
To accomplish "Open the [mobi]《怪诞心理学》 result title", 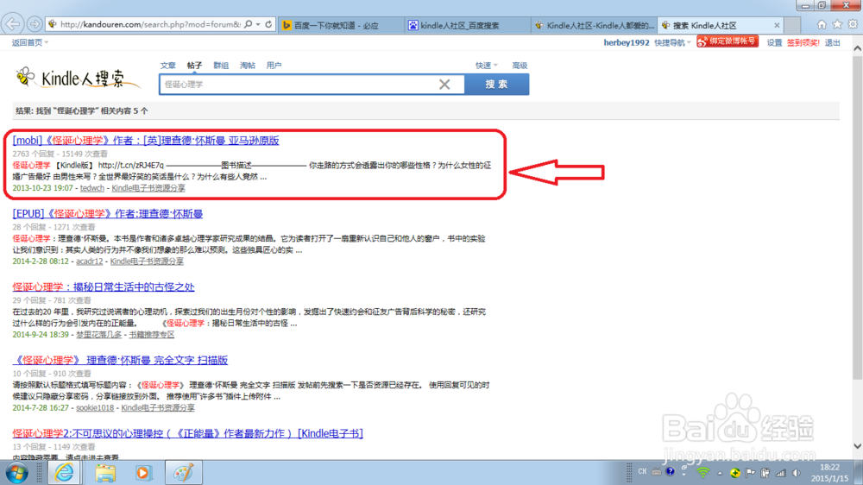I will pyautogui.click(x=146, y=141).
